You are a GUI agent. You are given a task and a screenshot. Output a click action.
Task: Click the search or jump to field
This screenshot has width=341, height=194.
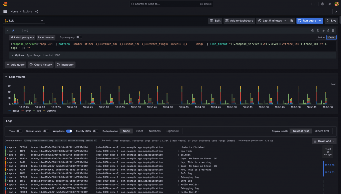[171, 4]
